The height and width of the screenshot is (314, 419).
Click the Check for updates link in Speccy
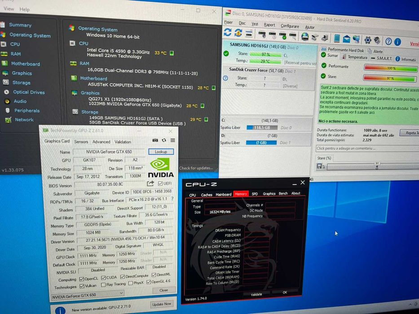(x=196, y=168)
